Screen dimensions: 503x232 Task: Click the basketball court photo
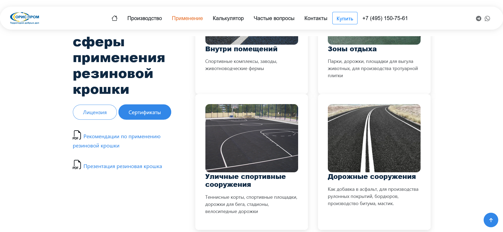coord(251,138)
